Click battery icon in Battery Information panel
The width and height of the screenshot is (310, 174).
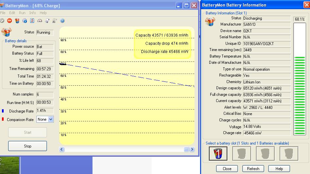(210, 22)
